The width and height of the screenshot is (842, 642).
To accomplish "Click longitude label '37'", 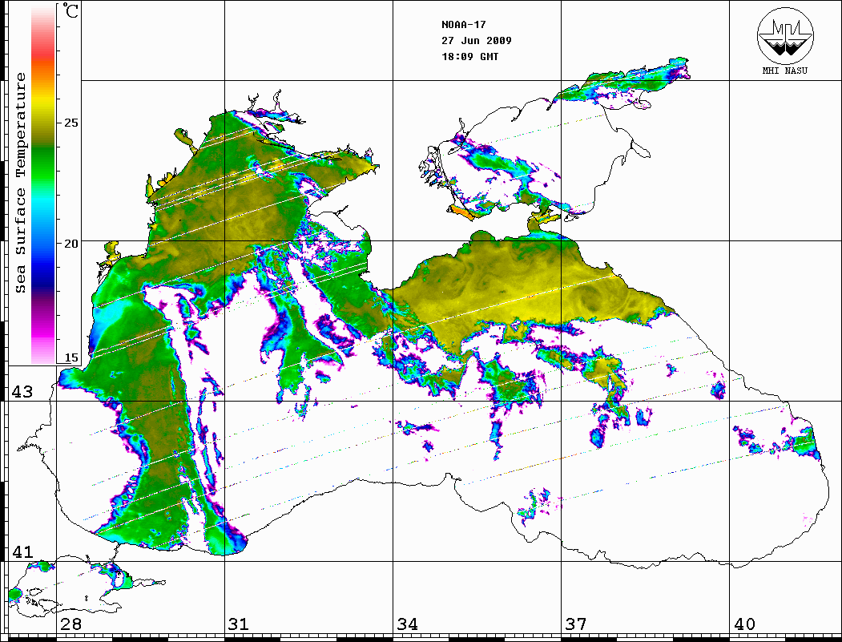I will 576,624.
